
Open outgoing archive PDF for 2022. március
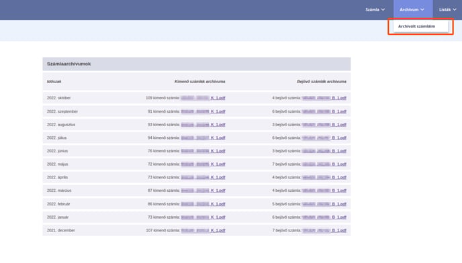pyautogui.click(x=203, y=191)
